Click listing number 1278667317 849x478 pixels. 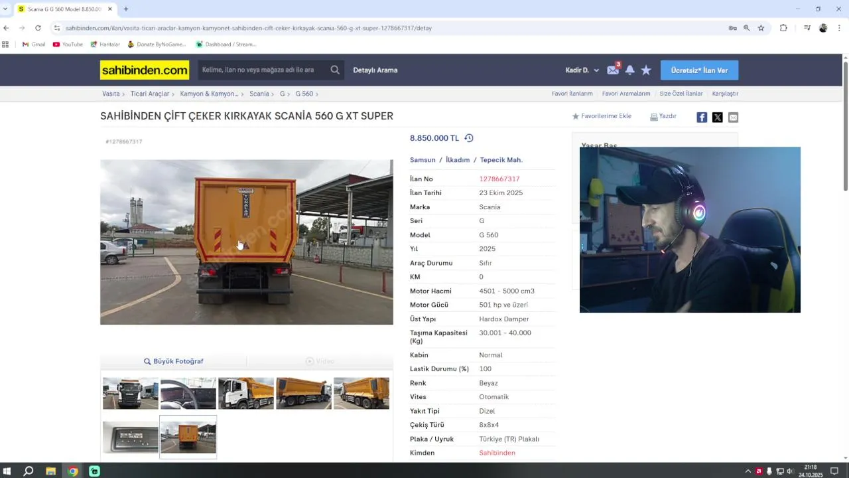499,179
